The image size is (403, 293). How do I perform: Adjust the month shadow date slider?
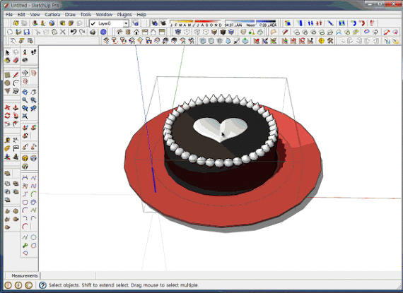click(x=196, y=23)
